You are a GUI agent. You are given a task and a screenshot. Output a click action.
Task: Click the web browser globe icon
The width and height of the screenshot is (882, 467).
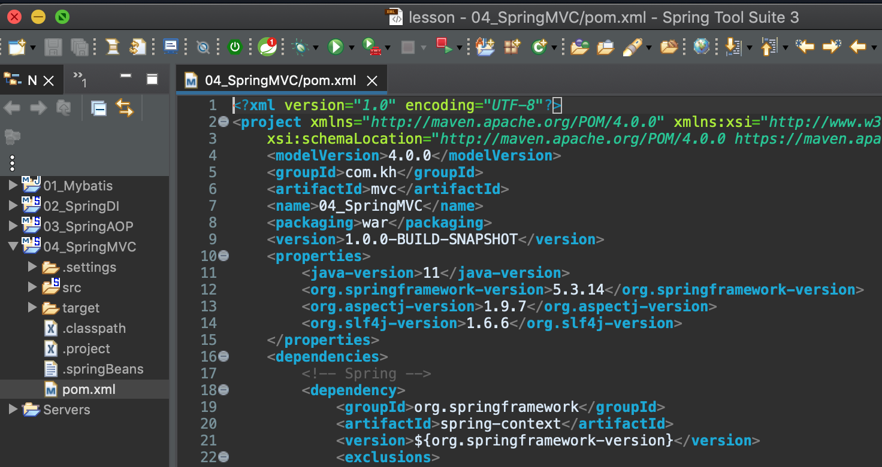[702, 46]
